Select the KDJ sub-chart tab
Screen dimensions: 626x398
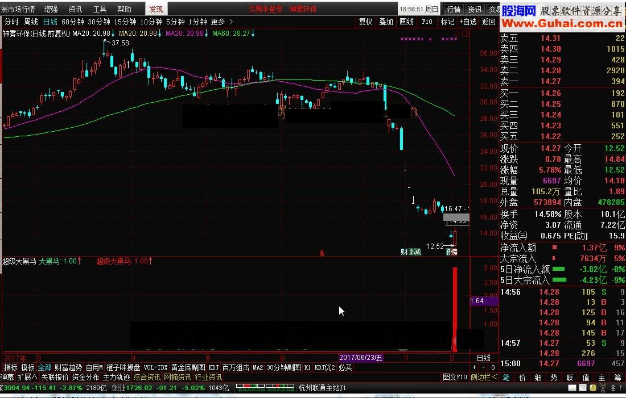(214, 367)
